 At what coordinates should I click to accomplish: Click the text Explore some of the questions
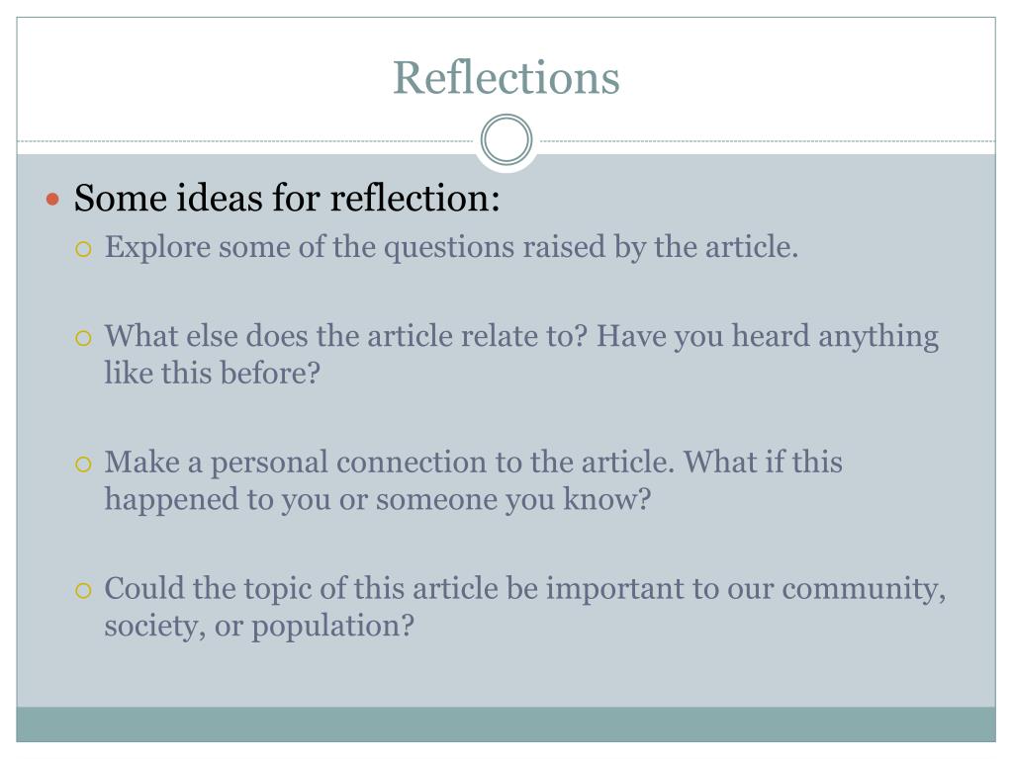coord(451,247)
